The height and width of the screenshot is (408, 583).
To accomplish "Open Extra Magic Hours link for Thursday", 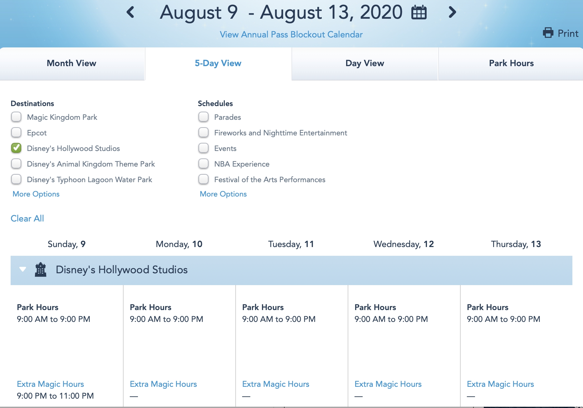I will click(500, 384).
